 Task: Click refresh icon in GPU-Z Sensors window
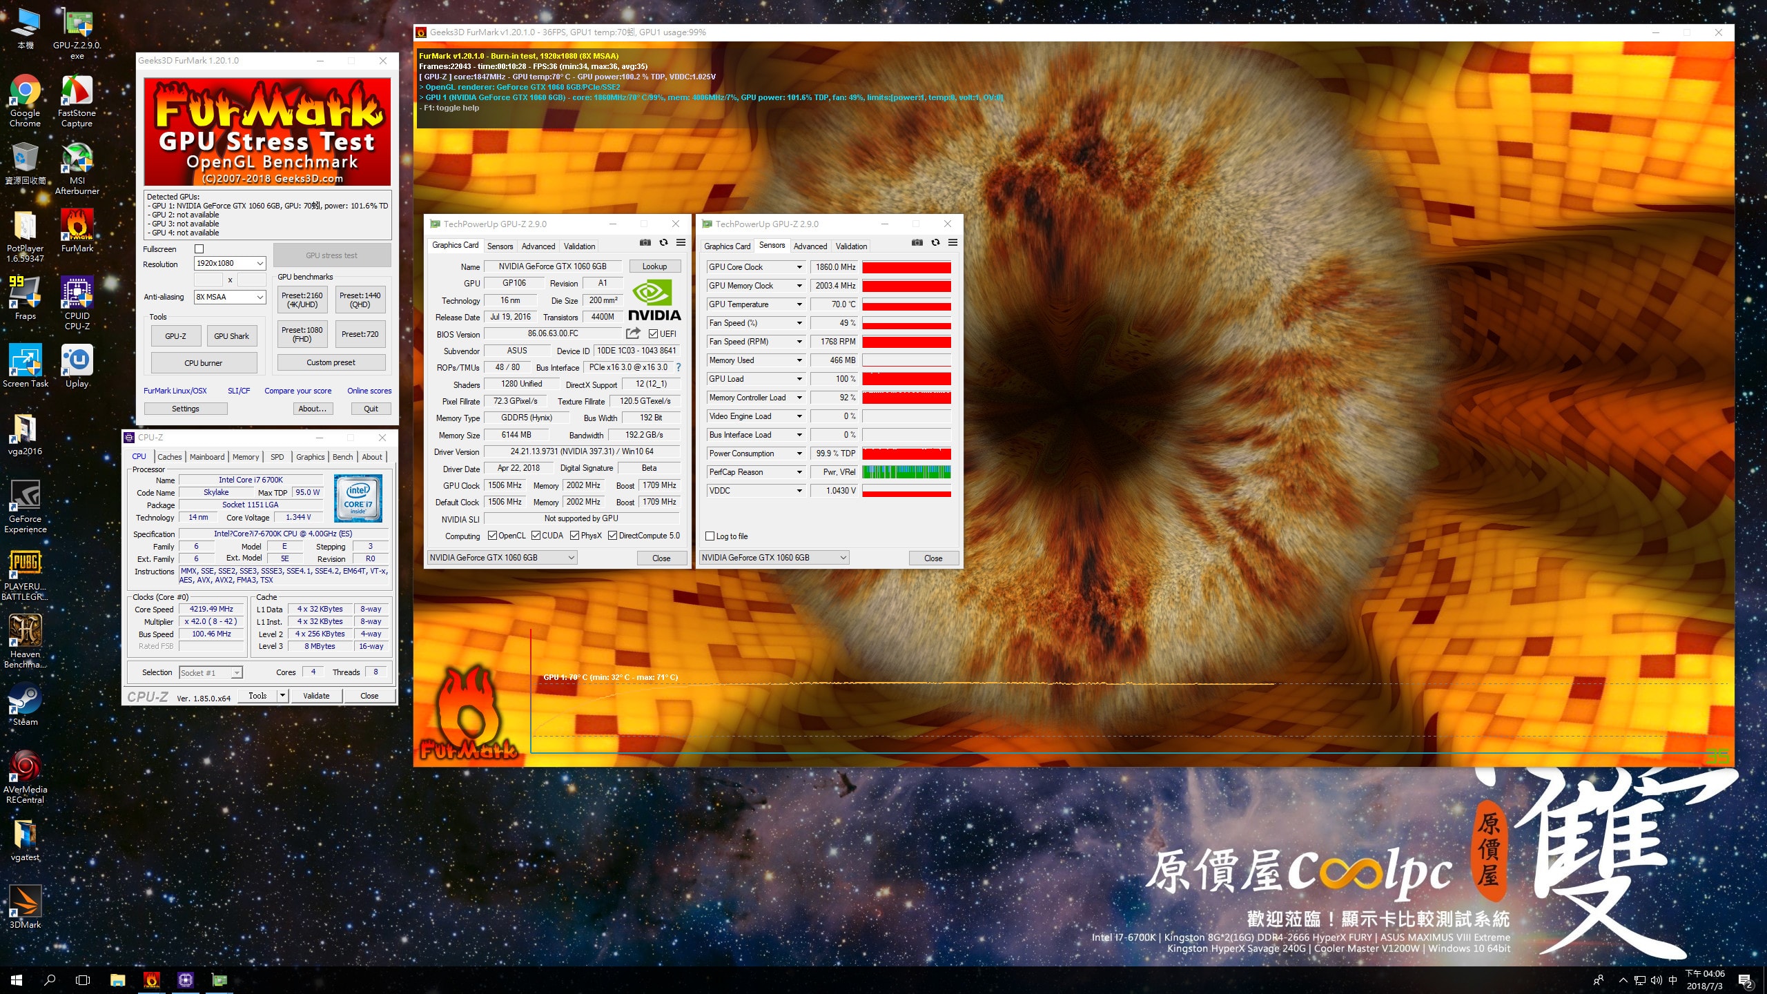(x=935, y=243)
